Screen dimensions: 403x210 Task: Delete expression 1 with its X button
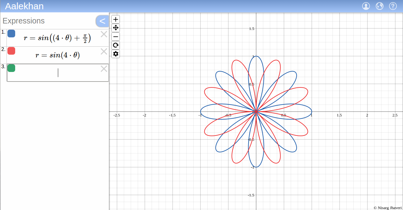(104, 34)
